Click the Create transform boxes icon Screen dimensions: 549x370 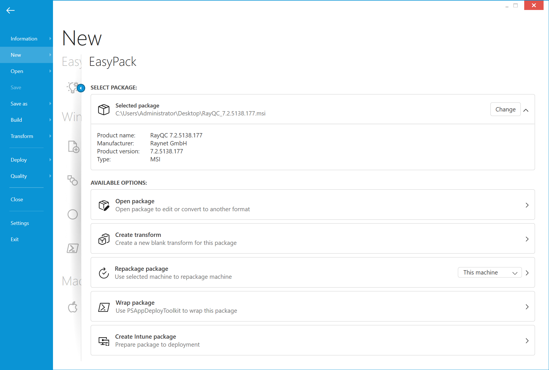(104, 239)
